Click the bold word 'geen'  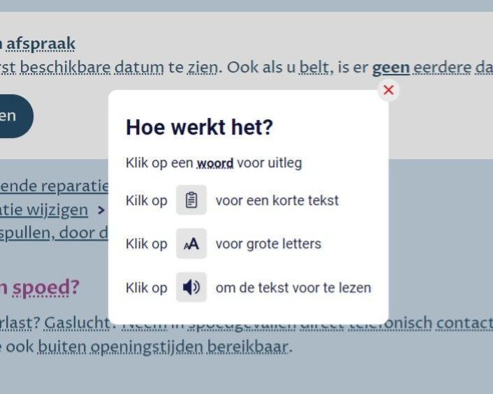pyautogui.click(x=390, y=68)
